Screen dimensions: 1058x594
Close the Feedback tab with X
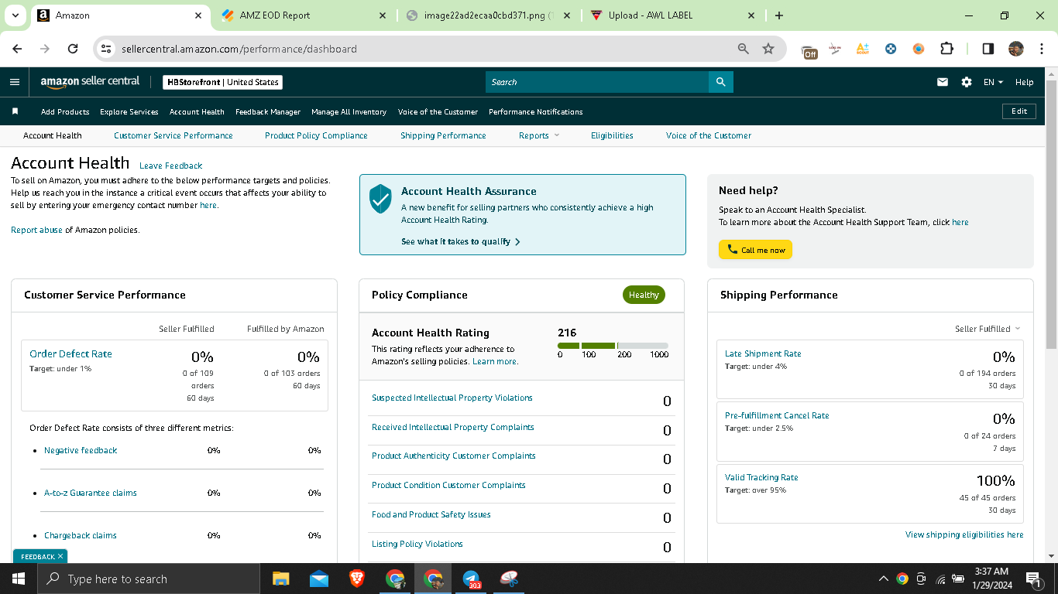coord(60,556)
